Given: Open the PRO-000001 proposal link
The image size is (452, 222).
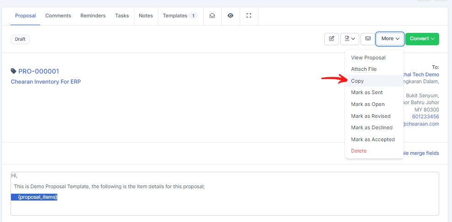Looking at the screenshot, I should click(38, 71).
